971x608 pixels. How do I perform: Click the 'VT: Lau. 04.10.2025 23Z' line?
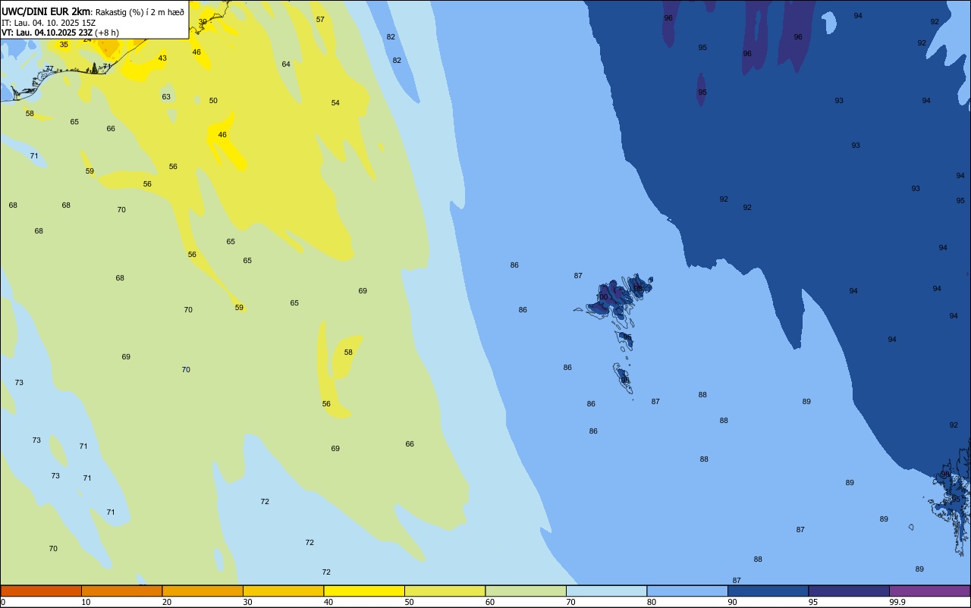(x=47, y=33)
